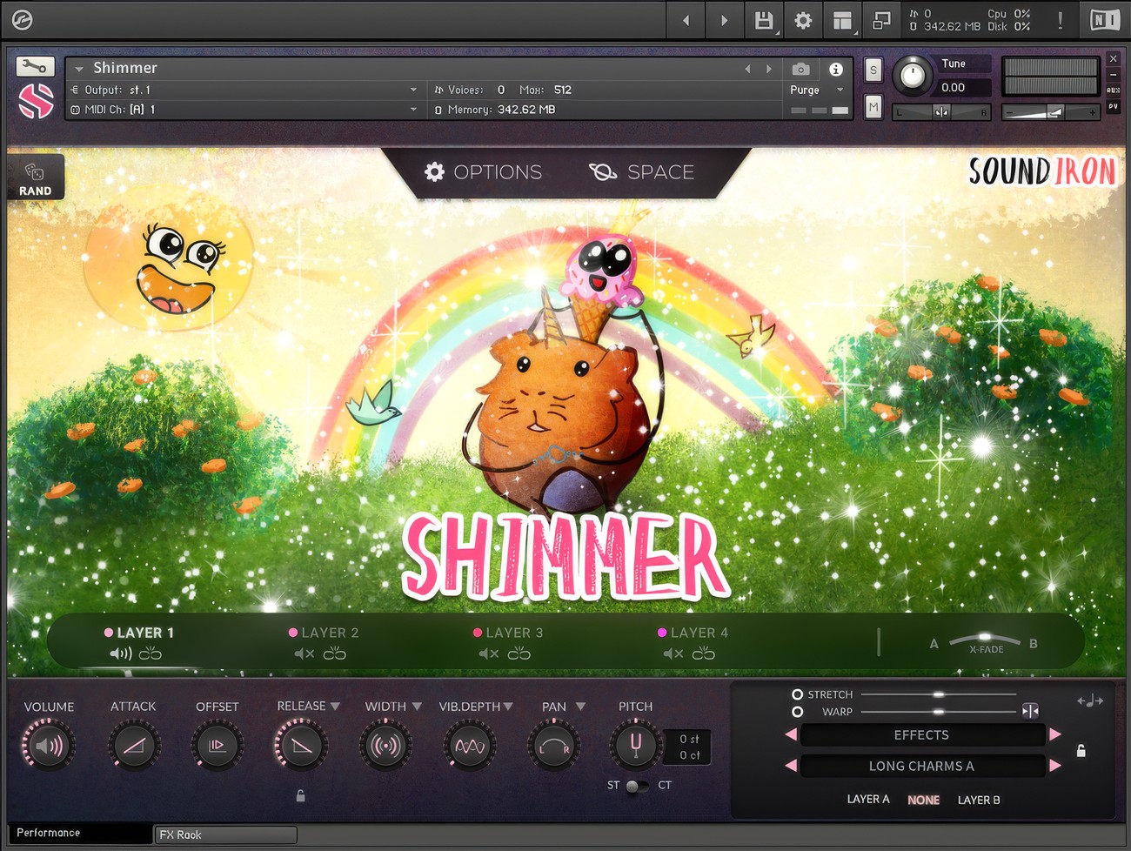The width and height of the screenshot is (1131, 851).
Task: Click the RAND dice button
Action: (36, 178)
